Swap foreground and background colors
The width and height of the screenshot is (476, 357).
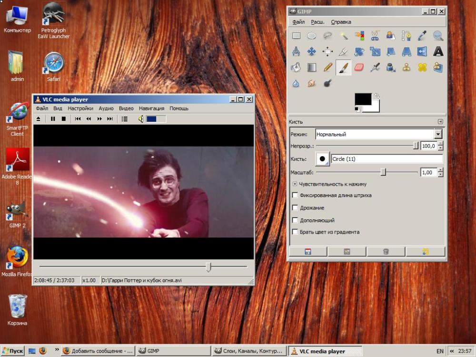click(377, 96)
